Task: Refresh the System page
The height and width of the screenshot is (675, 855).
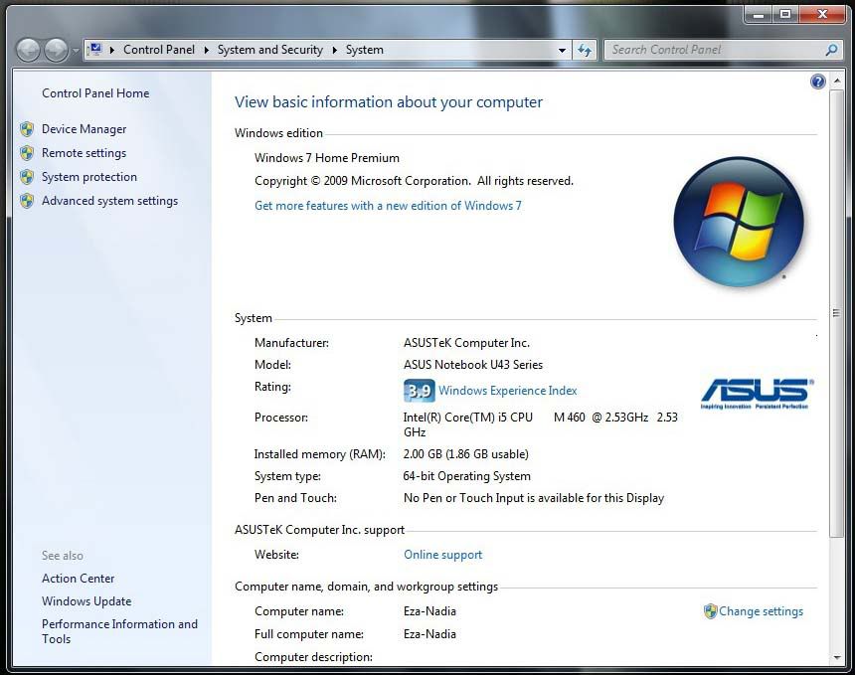Action: coord(585,50)
